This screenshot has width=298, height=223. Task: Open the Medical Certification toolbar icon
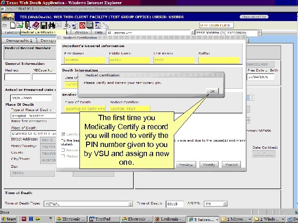point(20,25)
